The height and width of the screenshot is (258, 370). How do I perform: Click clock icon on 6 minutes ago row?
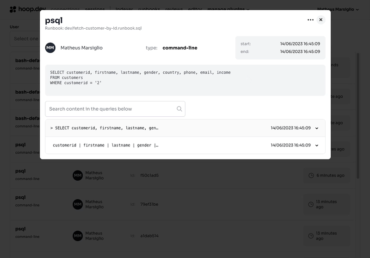(311, 176)
